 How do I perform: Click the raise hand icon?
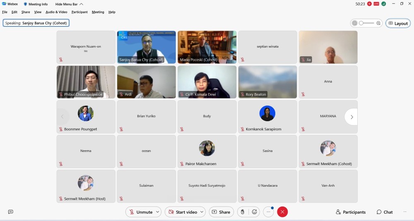tap(243, 212)
